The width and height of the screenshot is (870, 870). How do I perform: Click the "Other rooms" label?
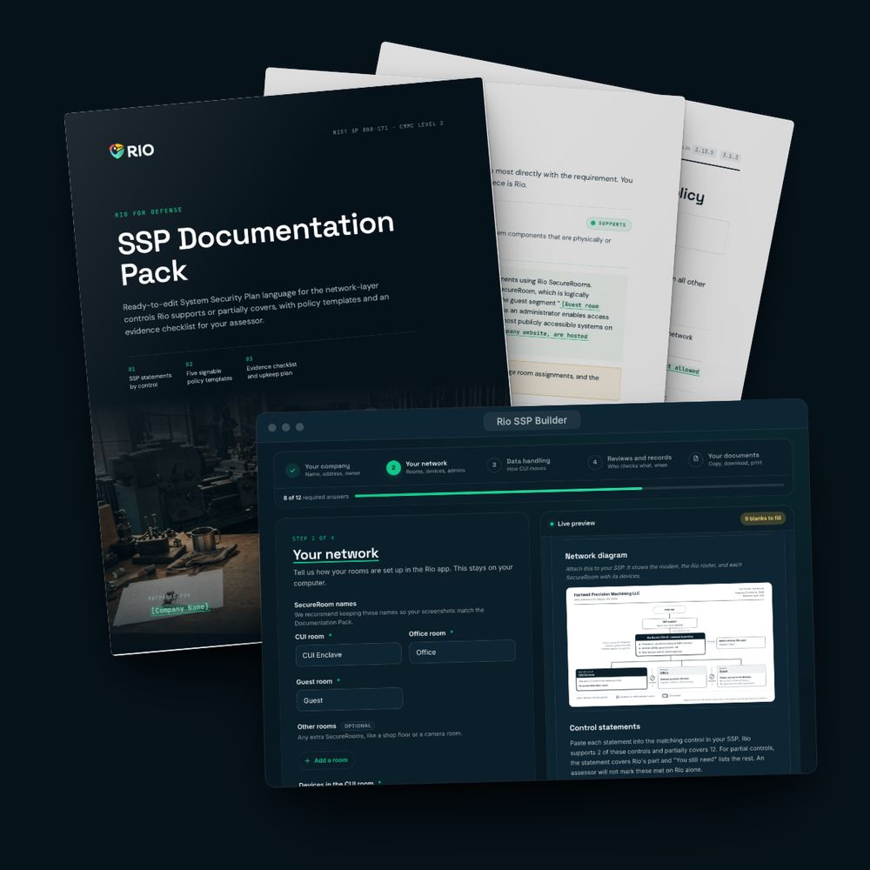[317, 726]
